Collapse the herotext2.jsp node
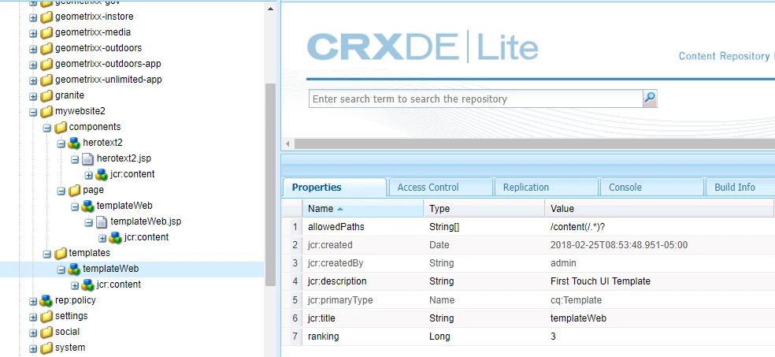This screenshot has height=357, width=775. pos(75,159)
